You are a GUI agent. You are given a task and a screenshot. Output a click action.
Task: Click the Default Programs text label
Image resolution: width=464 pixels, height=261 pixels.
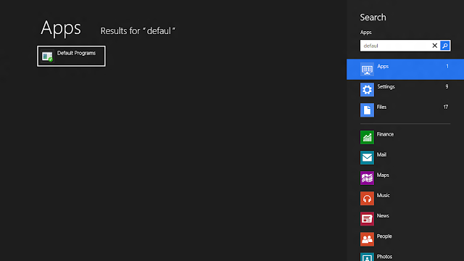[x=76, y=53]
